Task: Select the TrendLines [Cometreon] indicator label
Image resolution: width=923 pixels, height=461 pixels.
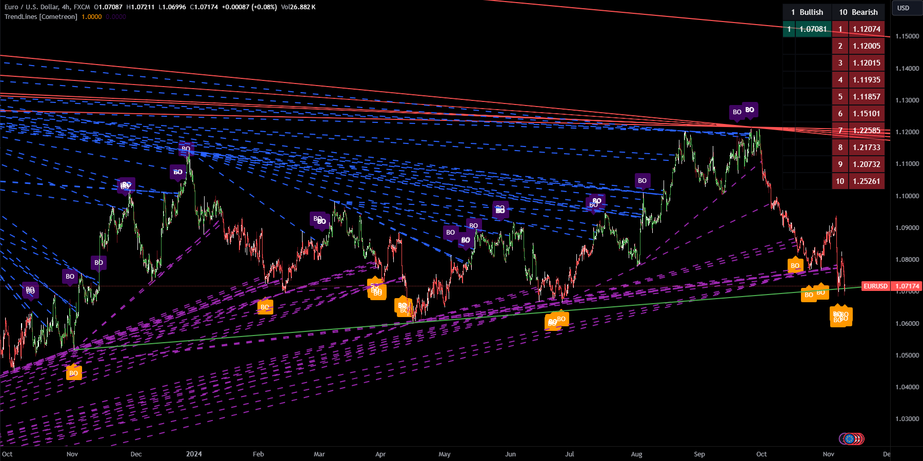Action: (41, 17)
